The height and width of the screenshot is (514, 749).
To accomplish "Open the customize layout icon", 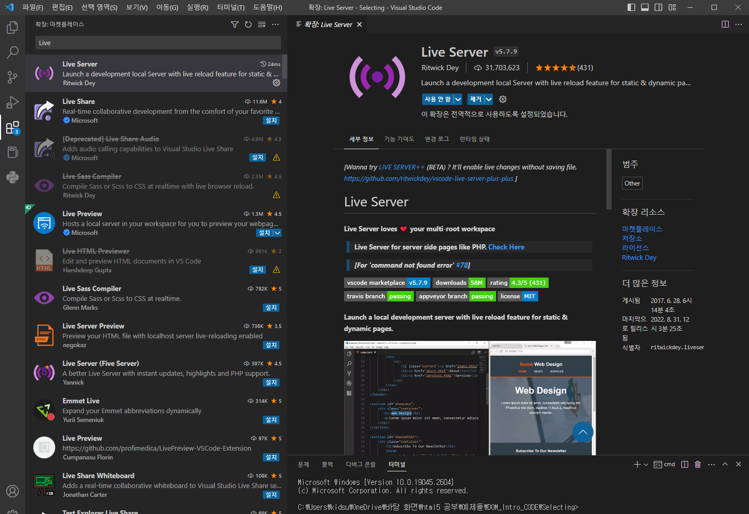I will (672, 7).
